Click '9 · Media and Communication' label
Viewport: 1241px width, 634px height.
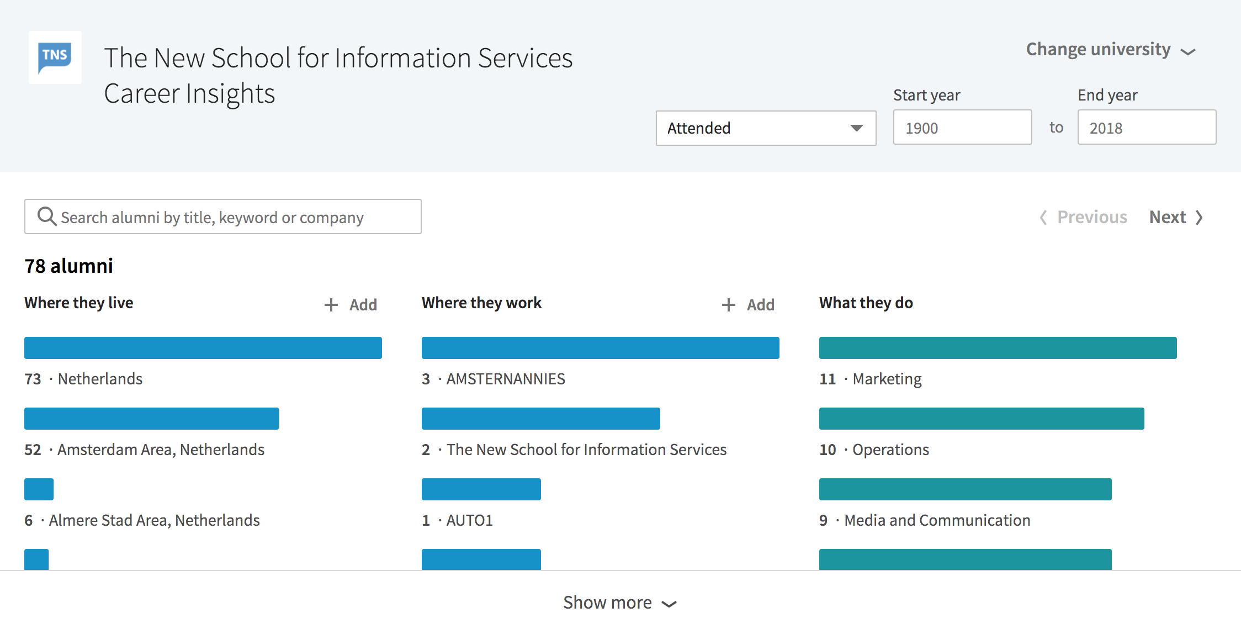(925, 520)
